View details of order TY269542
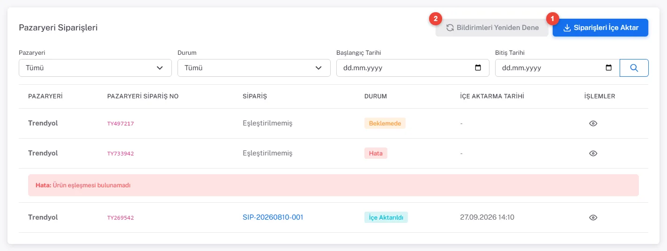 (x=593, y=218)
